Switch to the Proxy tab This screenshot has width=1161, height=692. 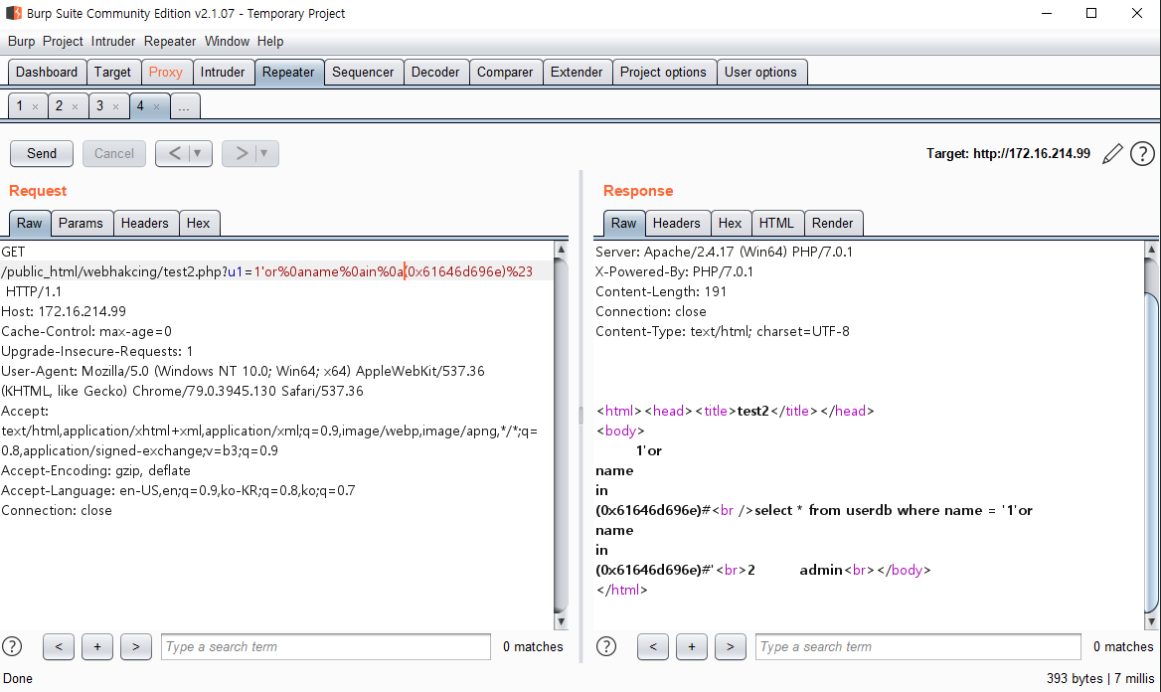point(166,72)
